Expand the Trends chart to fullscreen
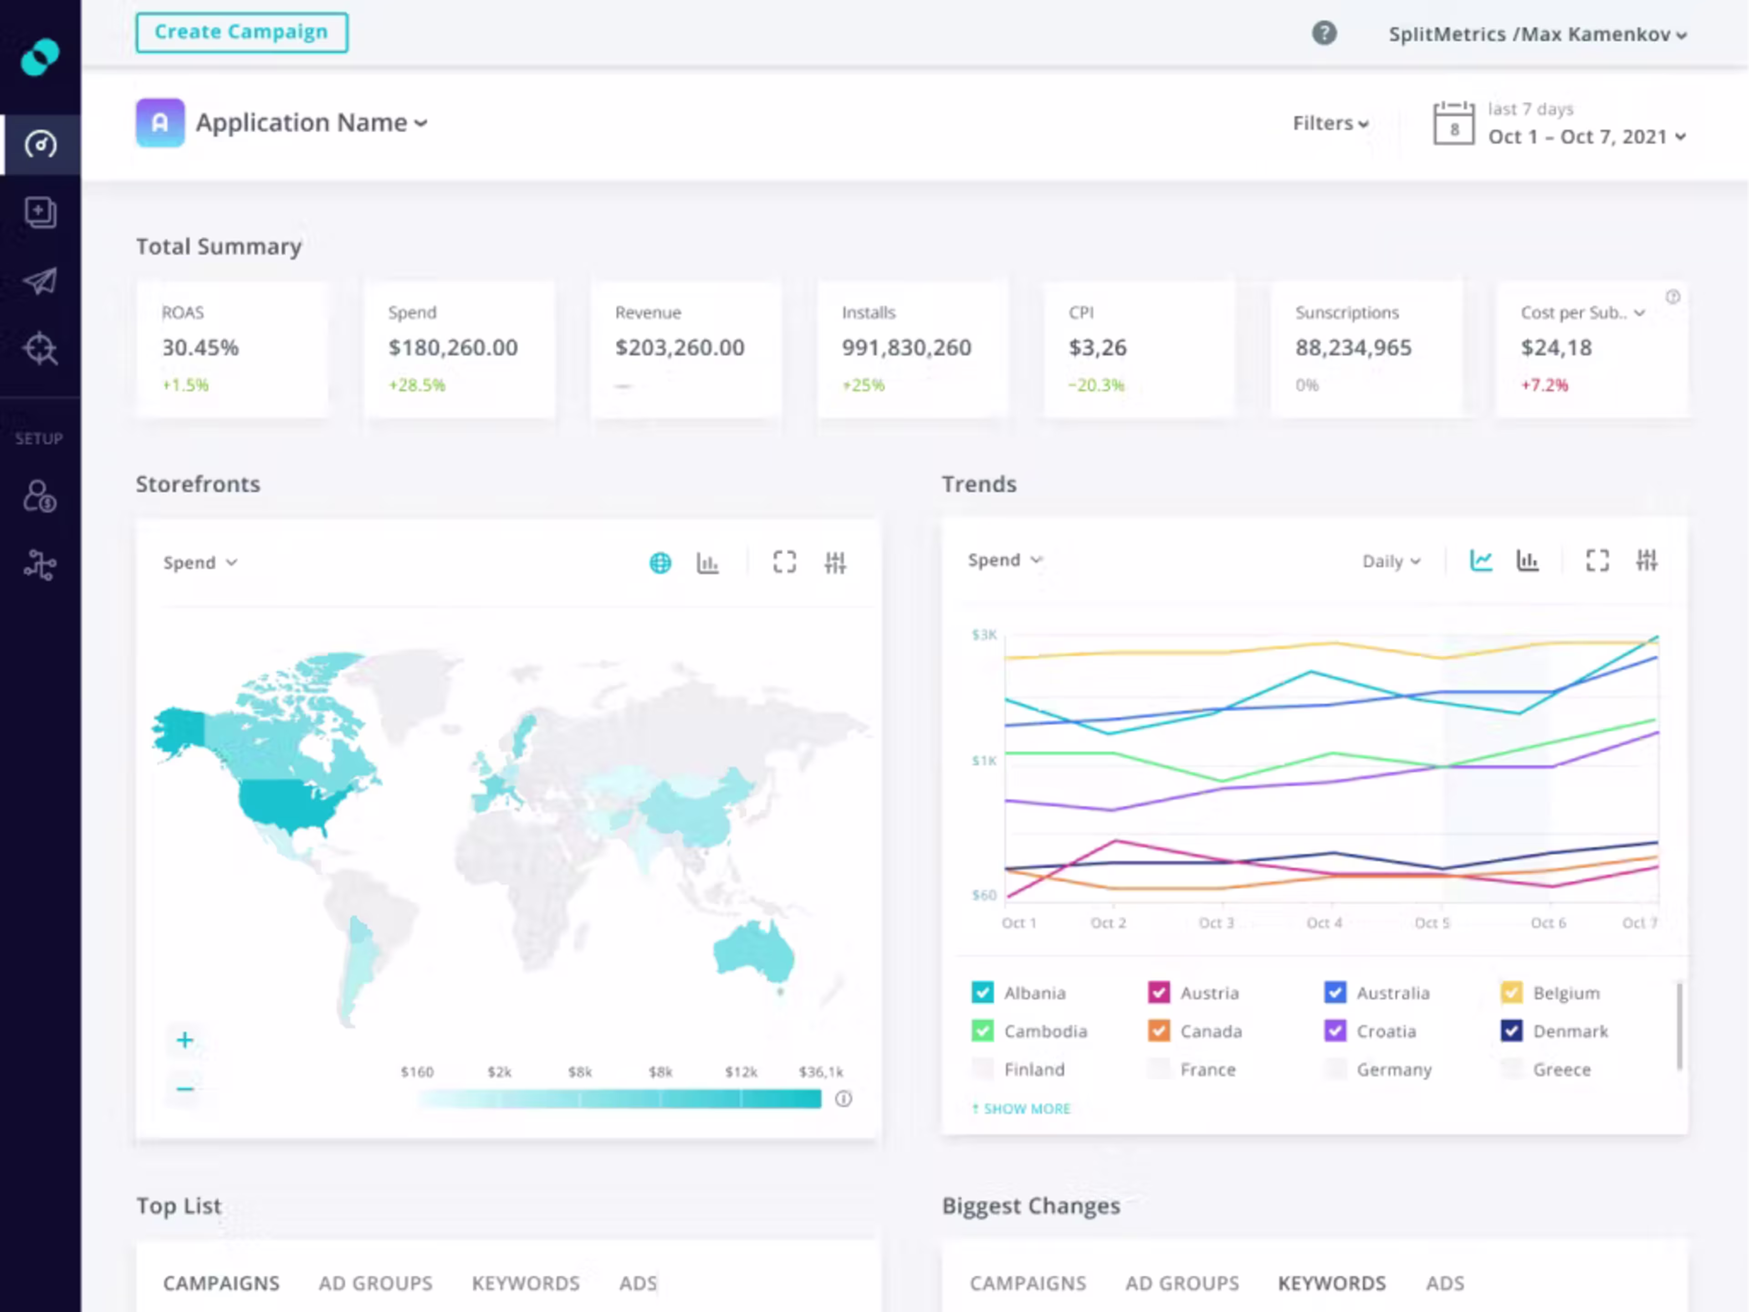Viewport: 1749px width, 1312px height. [x=1597, y=561]
